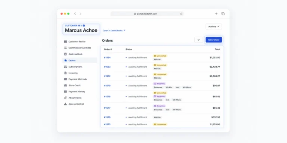The width and height of the screenshot is (287, 143).
Task: Click the Order # column header
Action: 108,50
